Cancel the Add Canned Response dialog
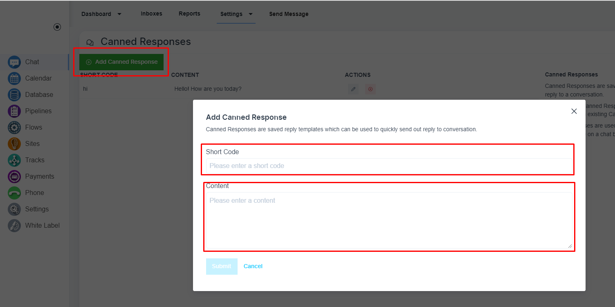615x307 pixels. (x=253, y=266)
